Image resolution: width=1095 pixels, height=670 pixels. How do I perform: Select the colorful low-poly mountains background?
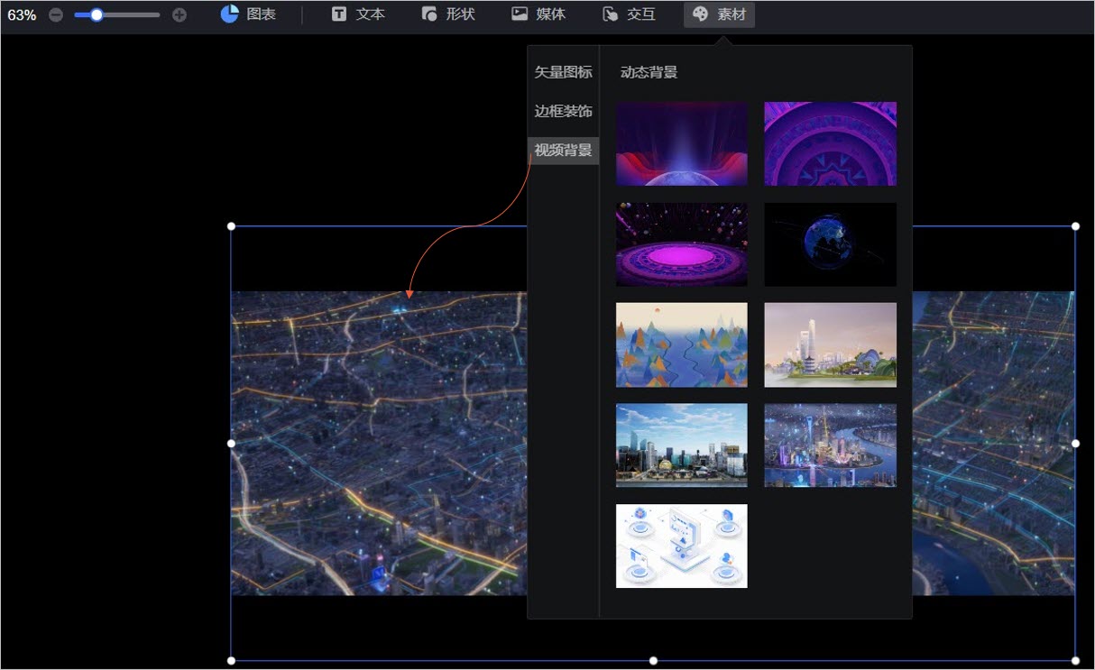point(681,344)
